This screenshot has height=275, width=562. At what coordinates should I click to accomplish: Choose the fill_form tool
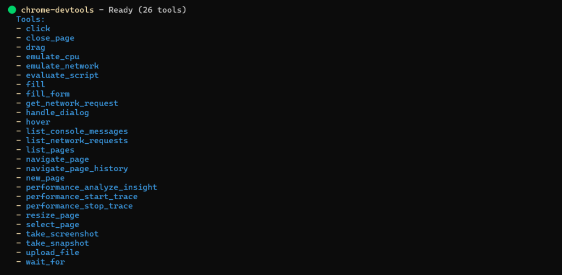click(x=48, y=94)
